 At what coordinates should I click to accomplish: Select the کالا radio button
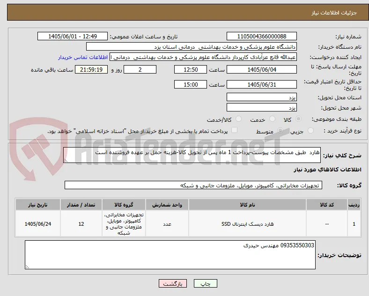[298, 119]
